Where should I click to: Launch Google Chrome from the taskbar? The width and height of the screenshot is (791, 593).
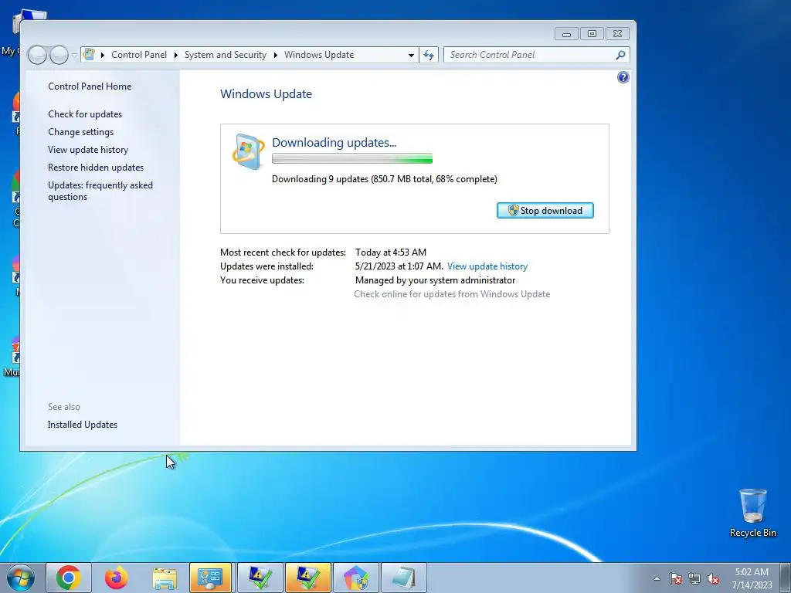pyautogui.click(x=69, y=578)
